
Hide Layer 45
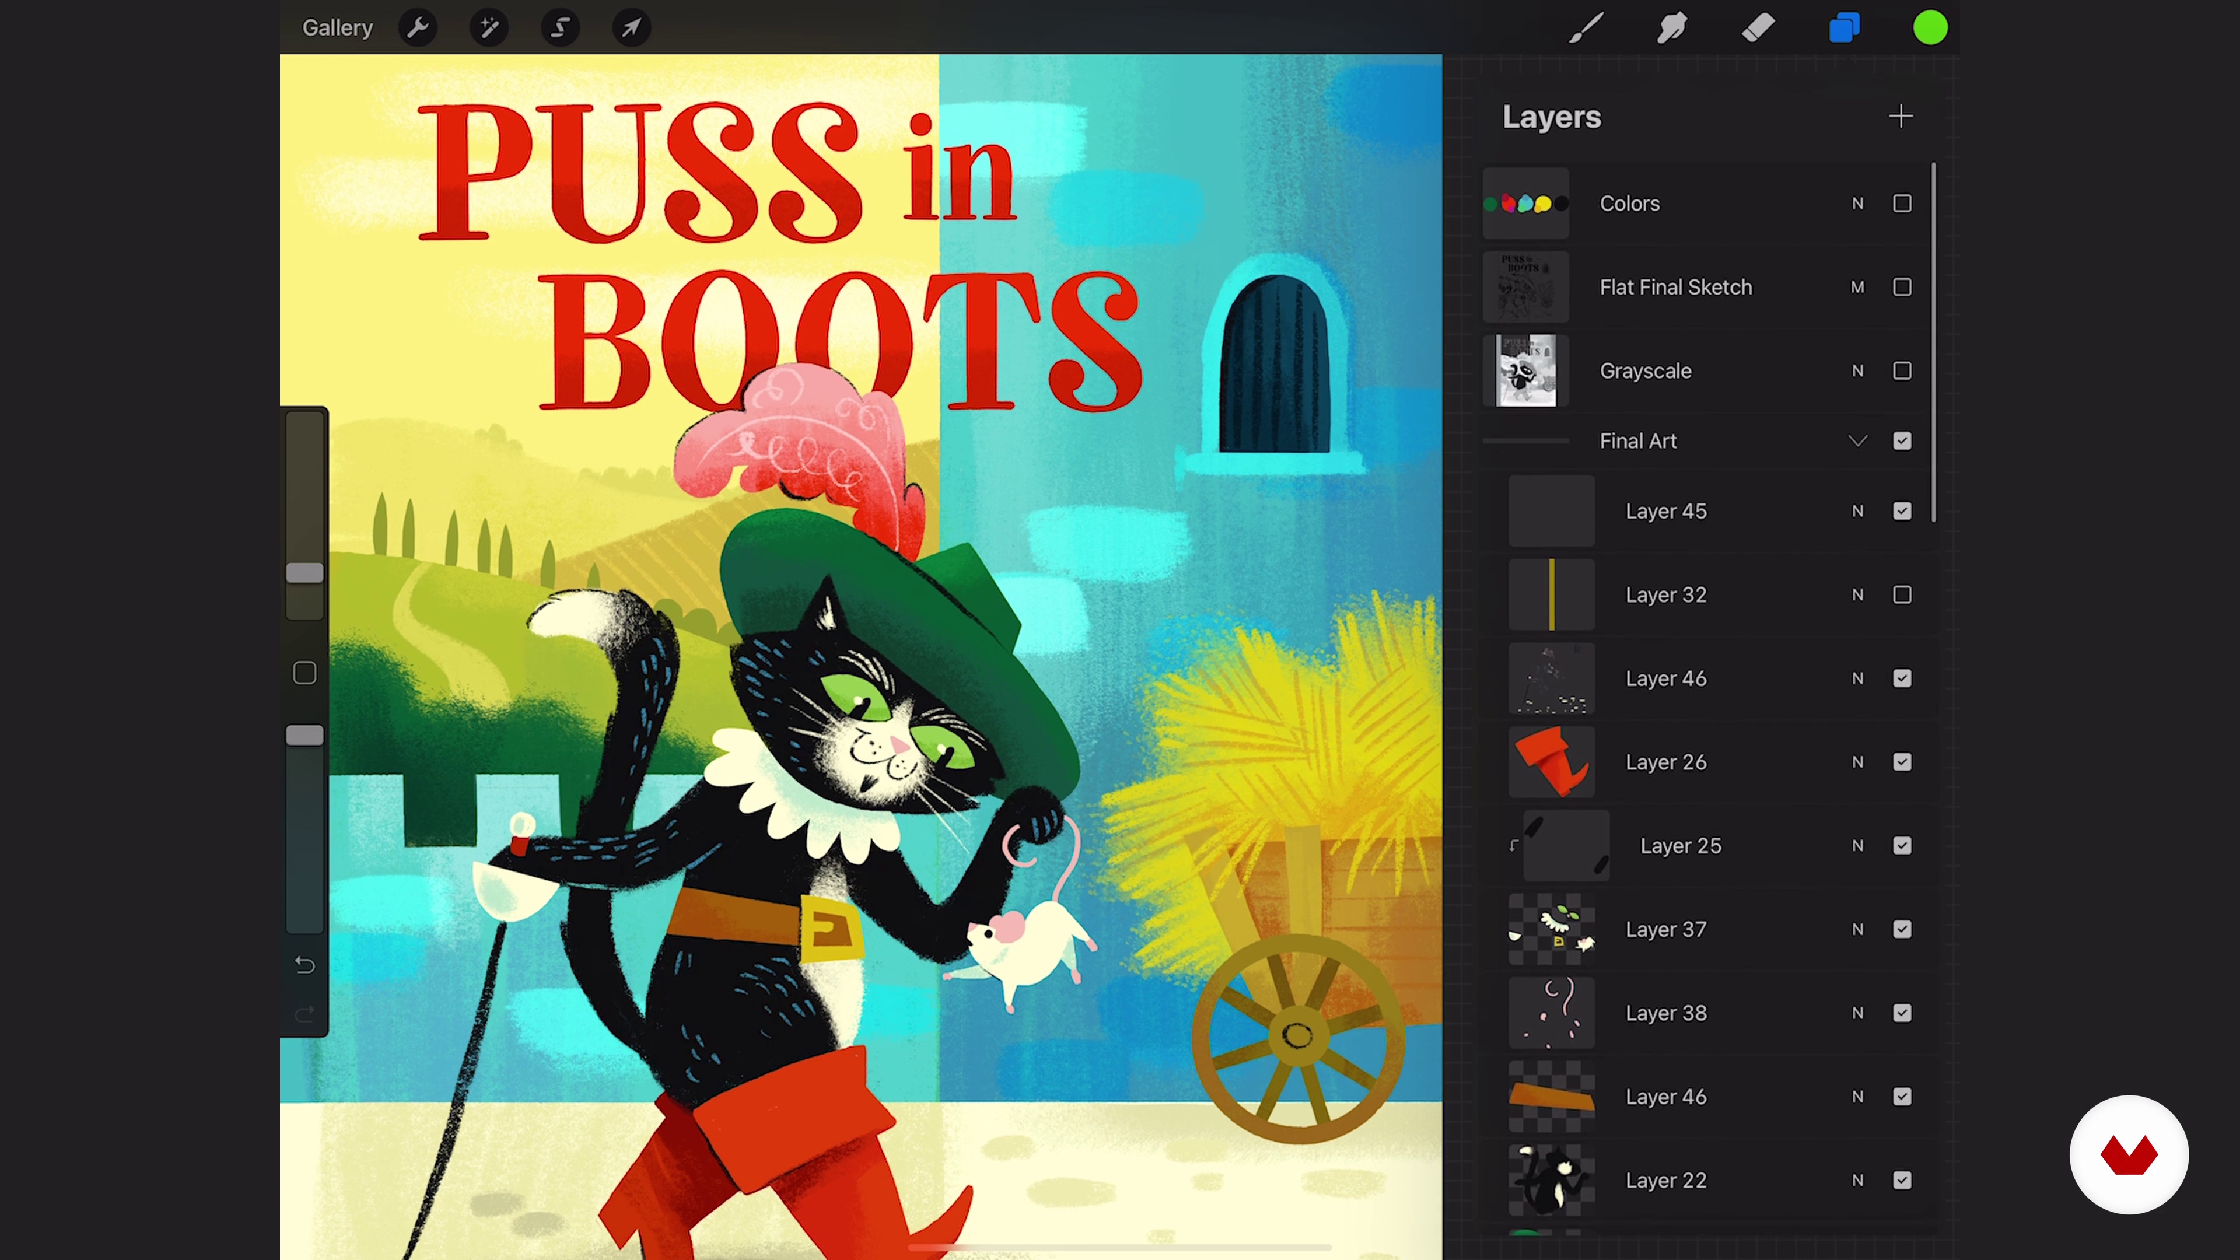pyautogui.click(x=1902, y=512)
